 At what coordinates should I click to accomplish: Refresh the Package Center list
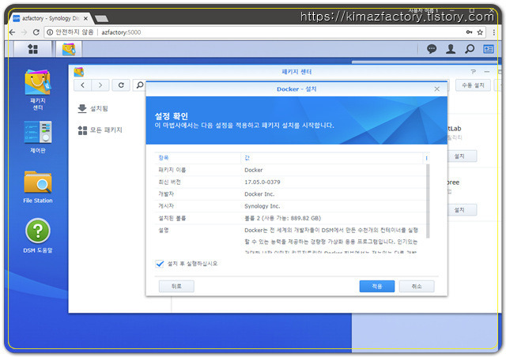(121, 85)
